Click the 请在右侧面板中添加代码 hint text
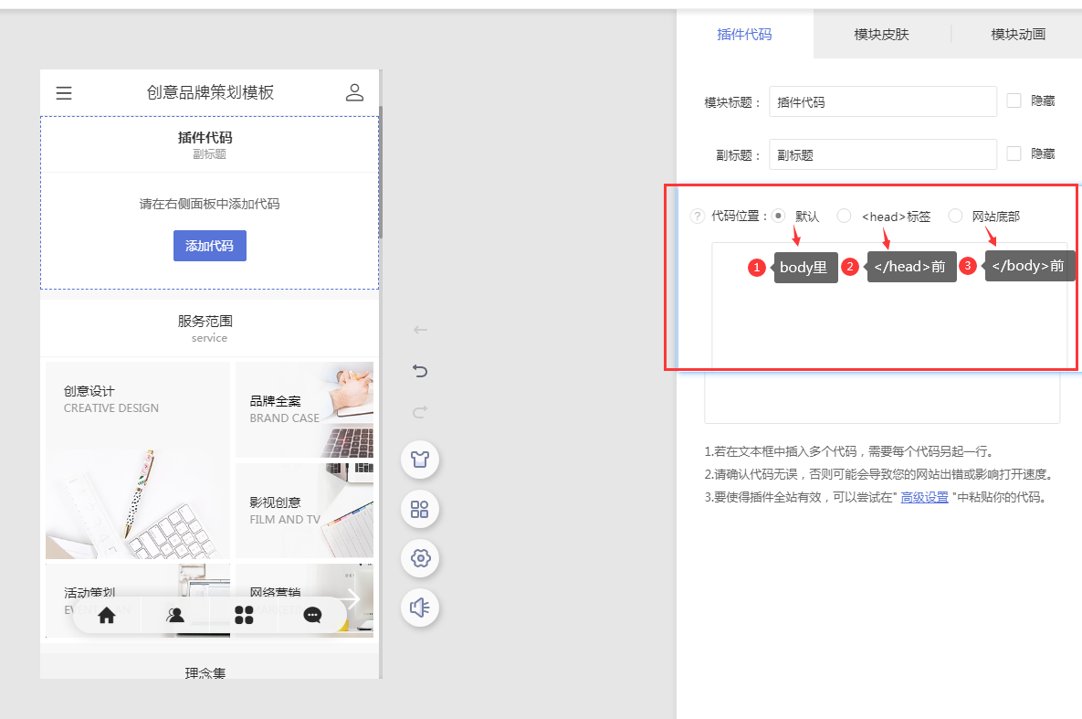 (210, 204)
